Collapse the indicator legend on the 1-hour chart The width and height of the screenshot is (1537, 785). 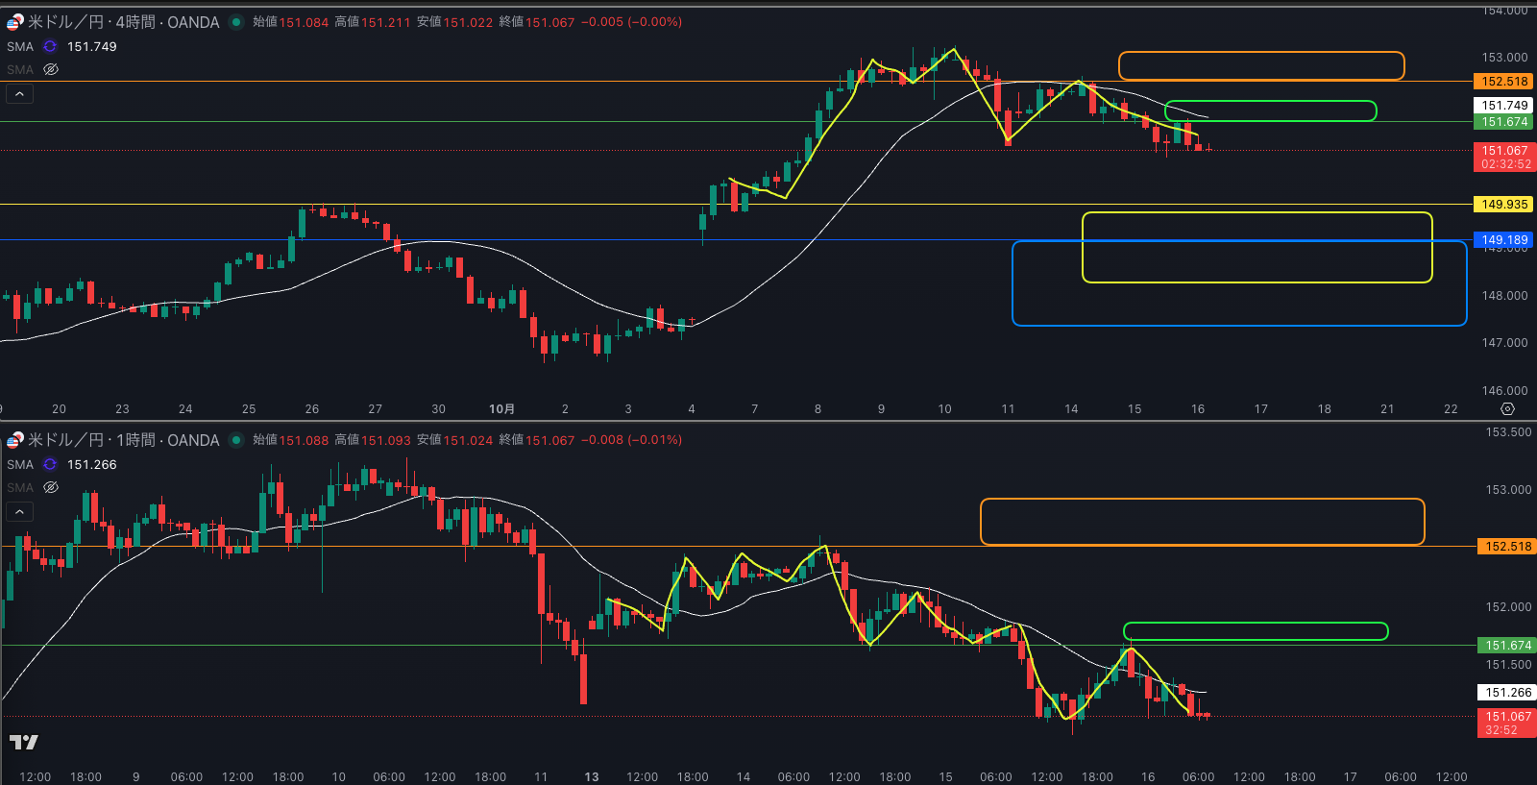point(19,512)
